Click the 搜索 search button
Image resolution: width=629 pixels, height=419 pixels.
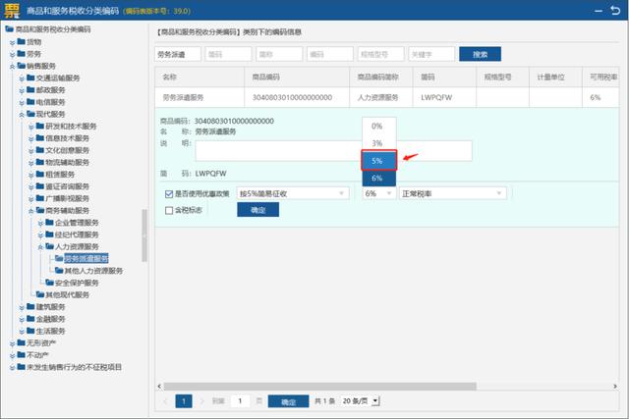pos(480,54)
